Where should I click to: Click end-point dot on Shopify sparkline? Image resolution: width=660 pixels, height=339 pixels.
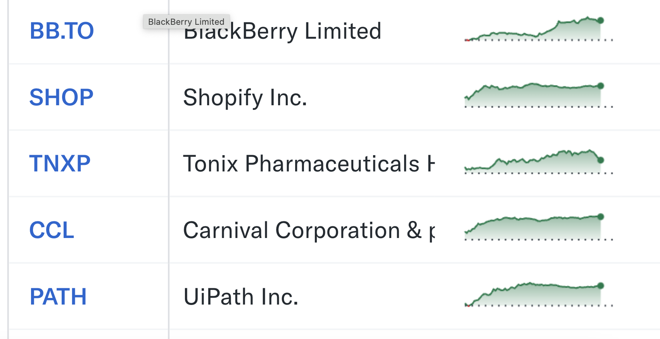(x=601, y=86)
